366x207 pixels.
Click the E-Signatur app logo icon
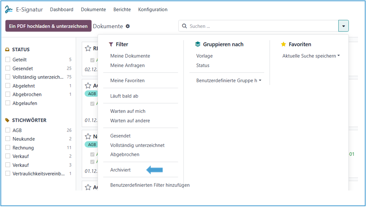[x=9, y=9]
